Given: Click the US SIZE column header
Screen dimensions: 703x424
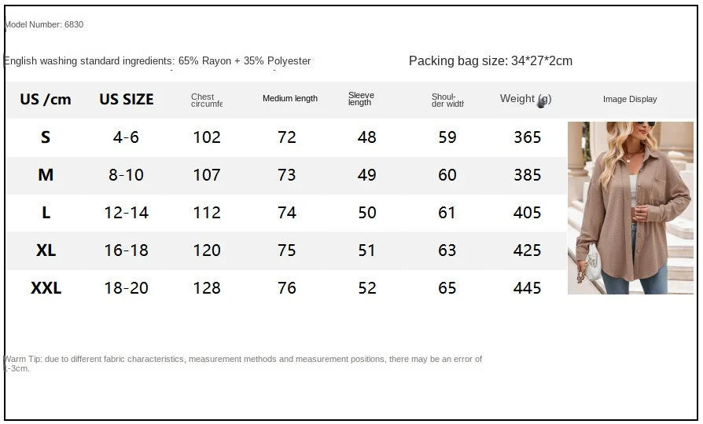Looking at the screenshot, I should [127, 99].
